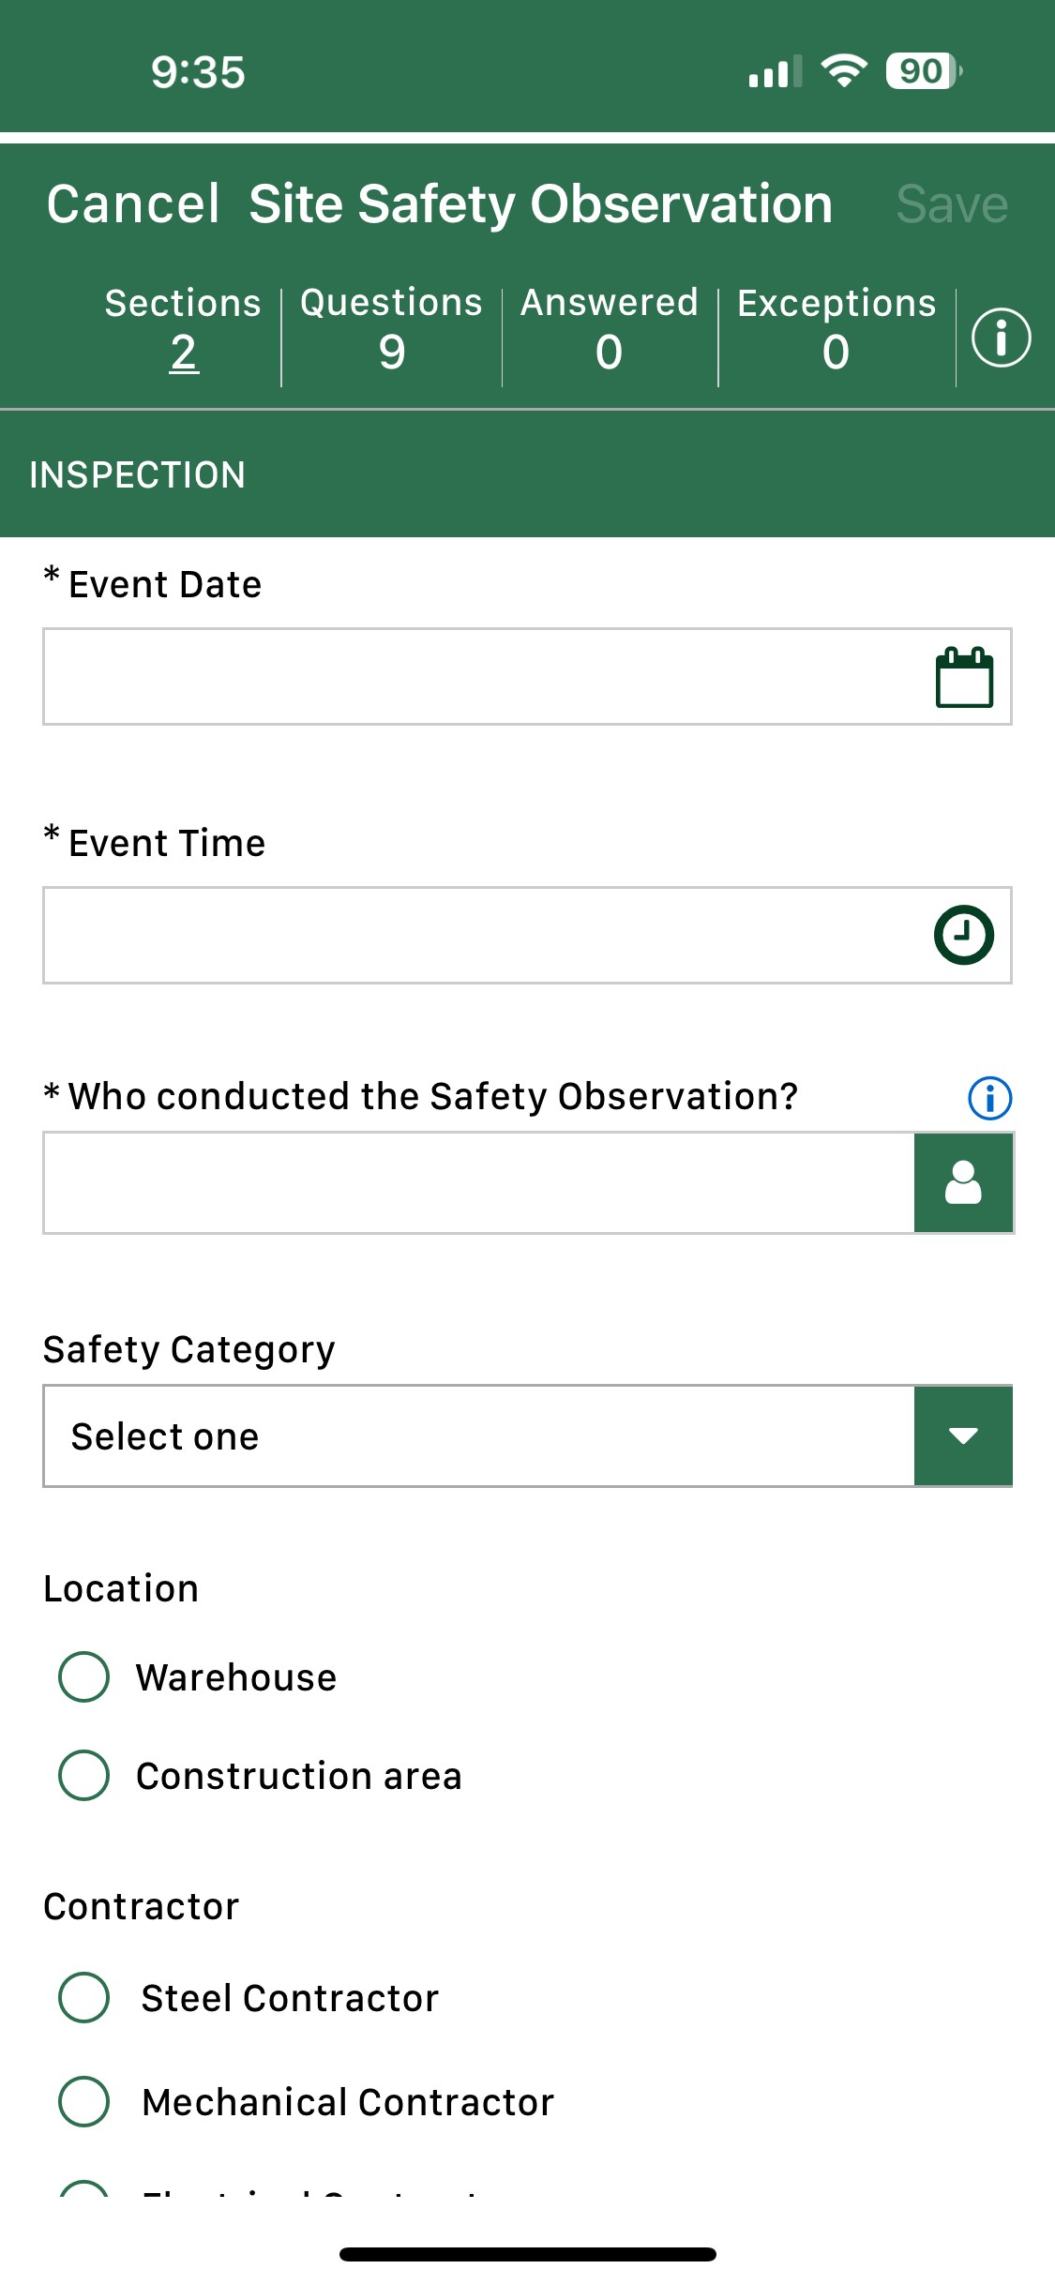
Task: Choose the Mechanical Contractor option
Action: 84,2101
